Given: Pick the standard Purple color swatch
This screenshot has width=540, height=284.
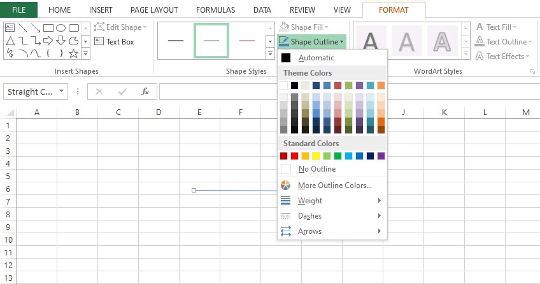Looking at the screenshot, I should [x=381, y=156].
